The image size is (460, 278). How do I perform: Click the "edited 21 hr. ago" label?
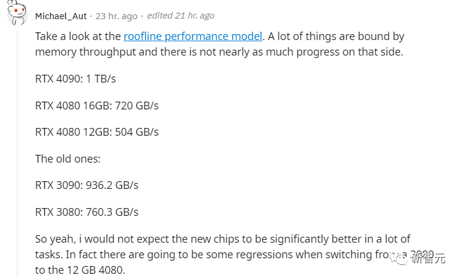point(181,16)
